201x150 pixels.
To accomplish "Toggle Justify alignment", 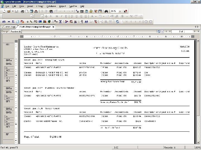I will click(86, 16).
